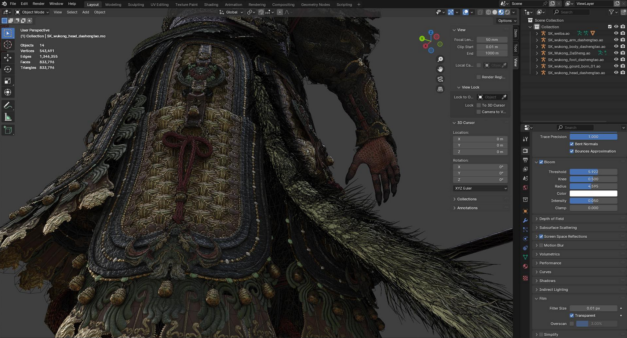Open the Scene properties tab icon
The image size is (627, 338).
[525, 178]
